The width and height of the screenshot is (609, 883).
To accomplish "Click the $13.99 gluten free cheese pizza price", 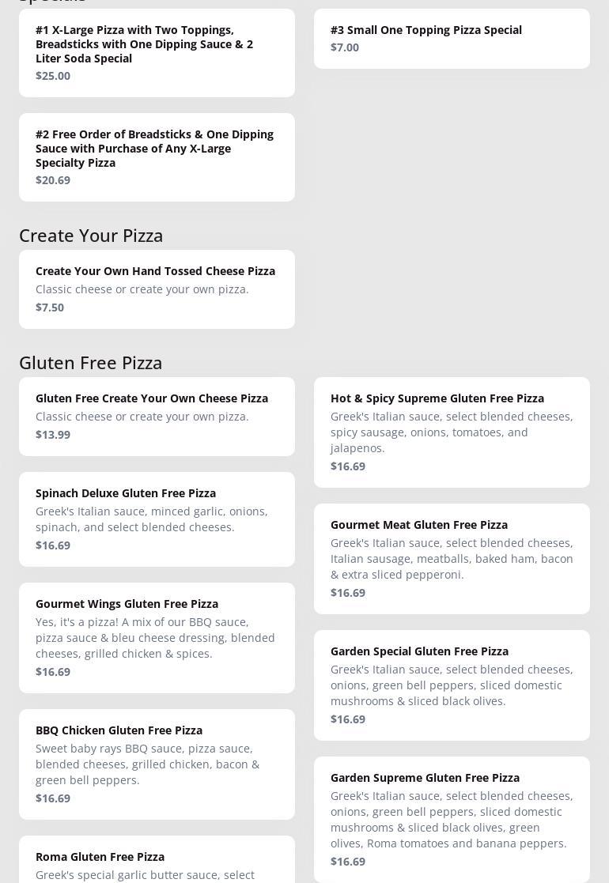I will 53,435.
